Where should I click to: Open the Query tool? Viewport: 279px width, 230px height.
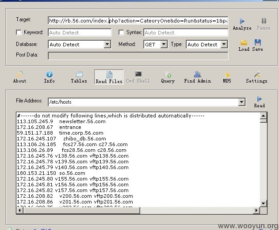pyautogui.click(x=168, y=77)
